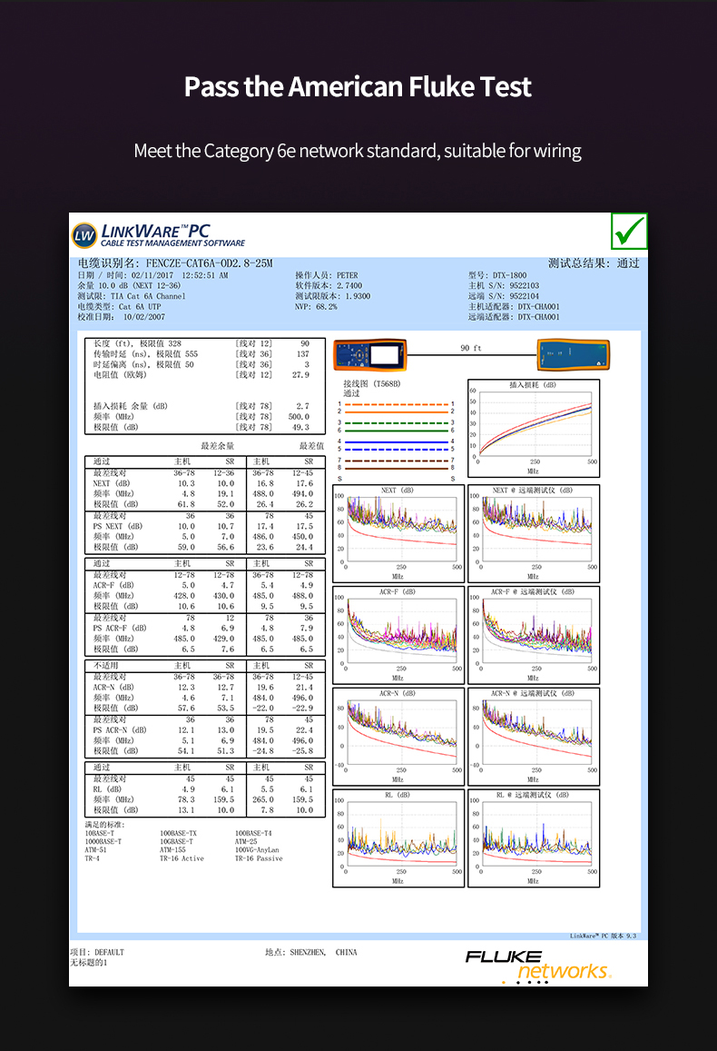Open the RL @ remote tester graph
717x1051 pixels.
[533, 838]
